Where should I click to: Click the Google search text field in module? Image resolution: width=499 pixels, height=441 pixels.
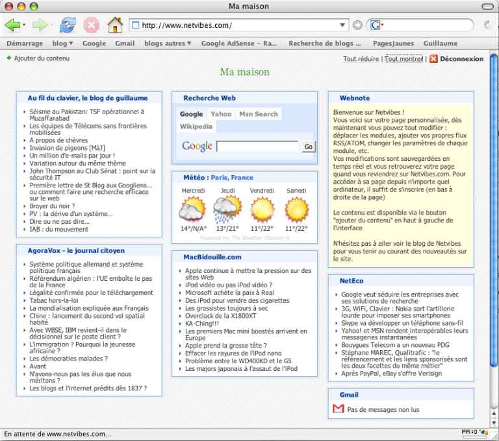coord(257,147)
